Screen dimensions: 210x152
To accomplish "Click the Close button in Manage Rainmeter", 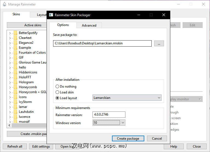I will 197,146.
